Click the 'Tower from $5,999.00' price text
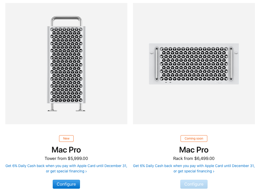Screen dimensions: 259x192 [66, 158]
